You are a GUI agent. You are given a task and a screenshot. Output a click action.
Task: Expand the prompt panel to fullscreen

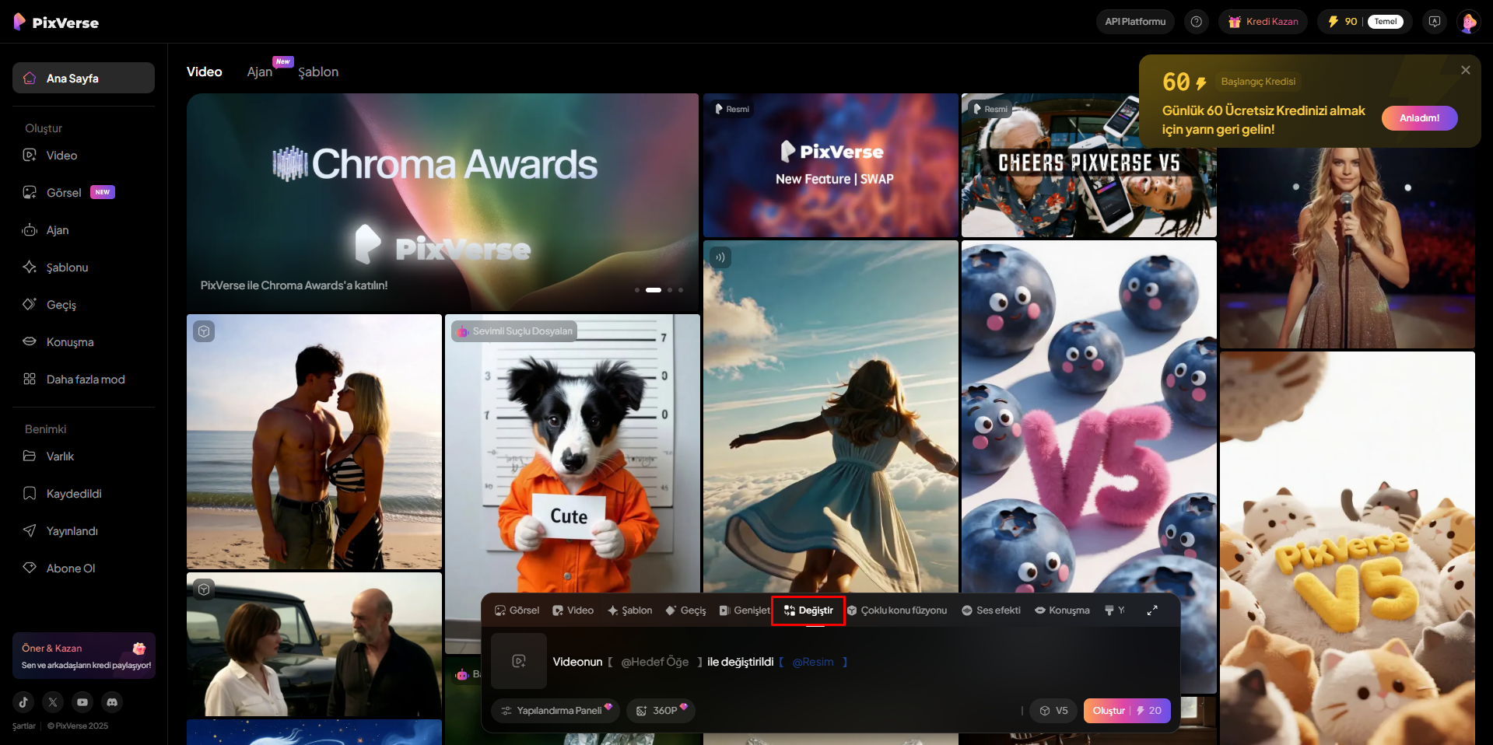[x=1152, y=610]
